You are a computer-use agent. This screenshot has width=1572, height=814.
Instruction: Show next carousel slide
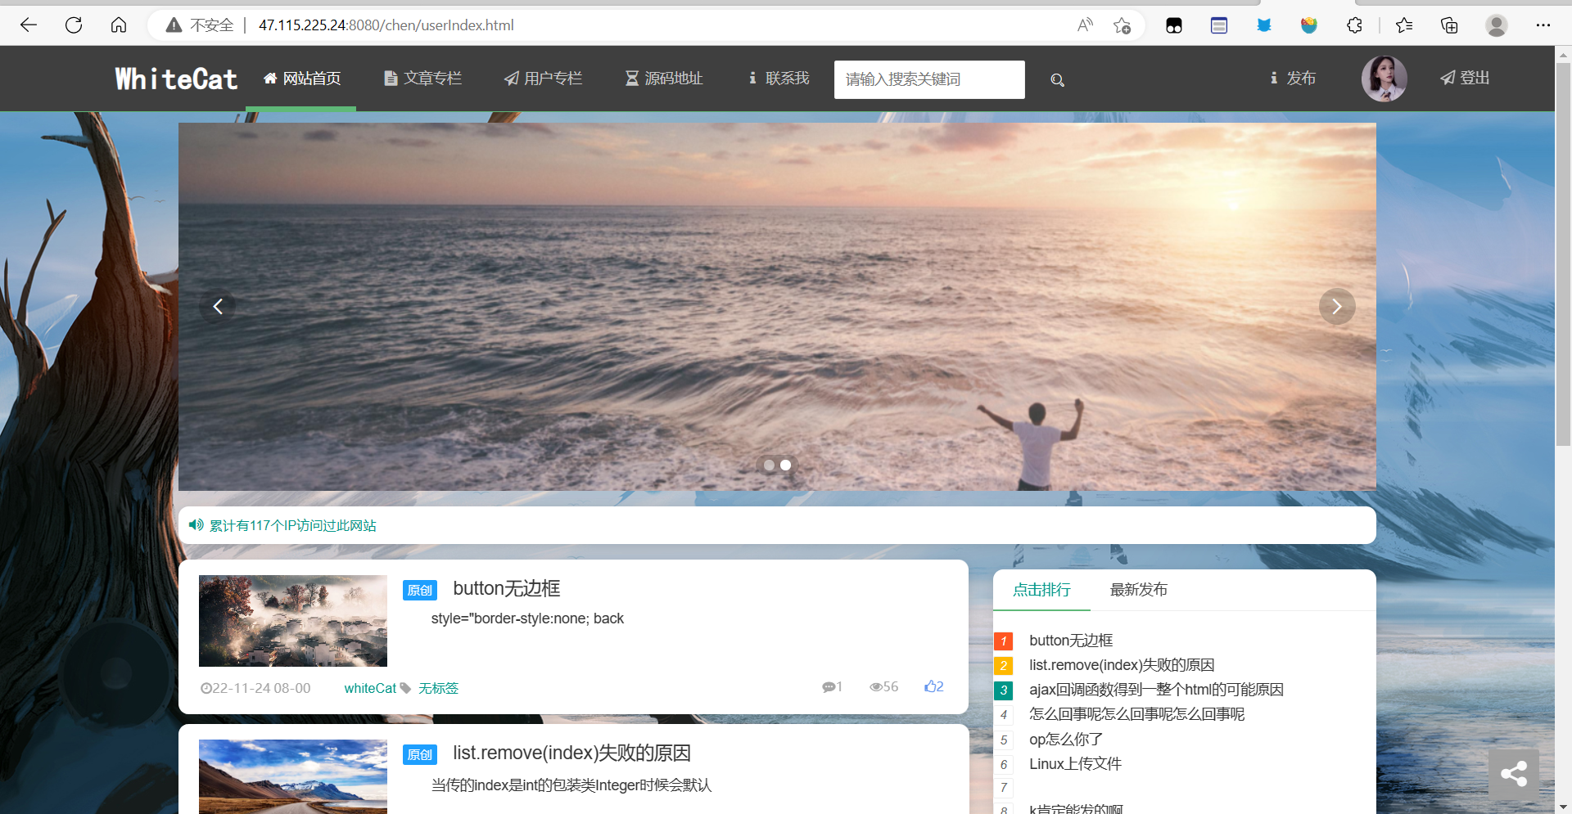pos(1337,307)
